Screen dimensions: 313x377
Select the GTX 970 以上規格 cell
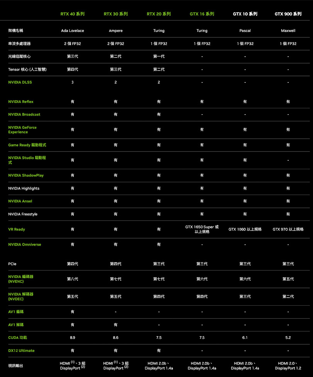click(288, 229)
